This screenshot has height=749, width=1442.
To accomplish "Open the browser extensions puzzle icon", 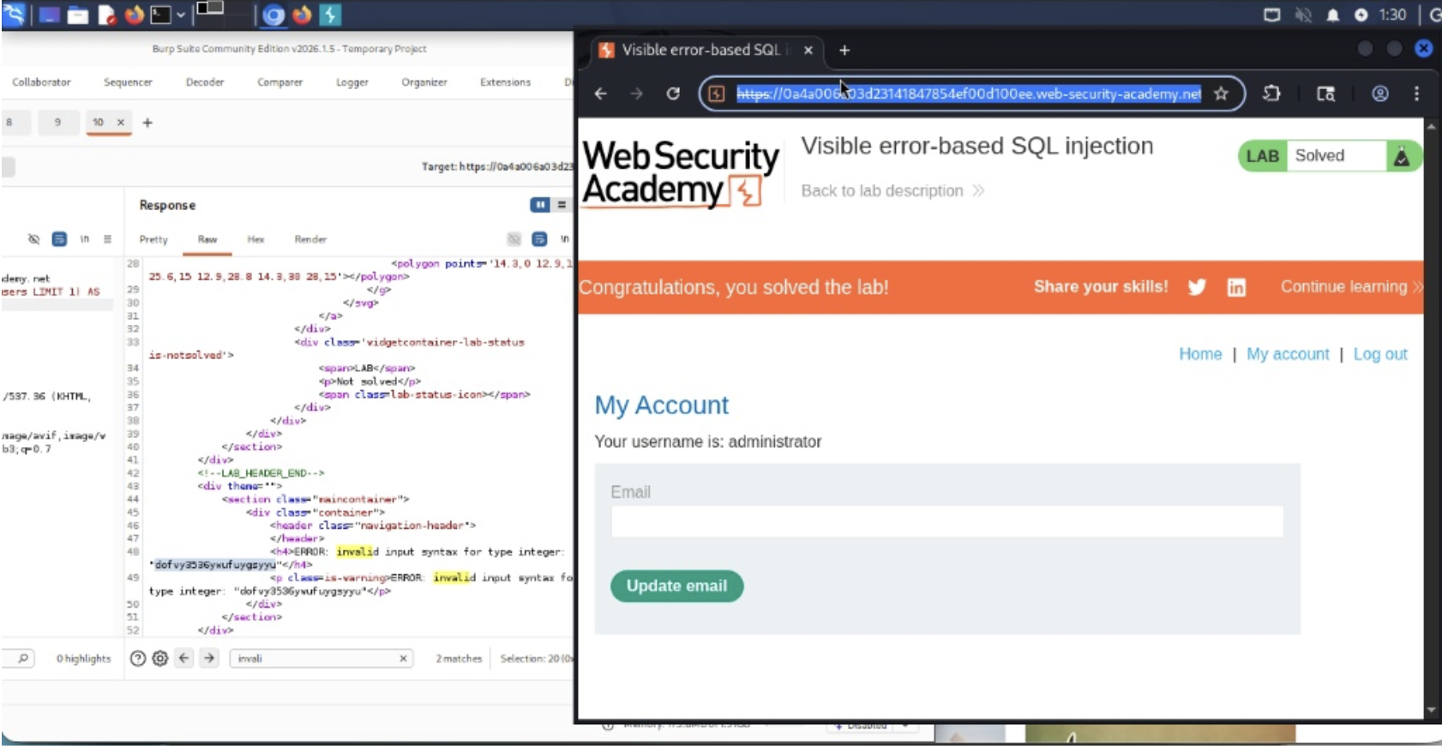I will point(1271,93).
